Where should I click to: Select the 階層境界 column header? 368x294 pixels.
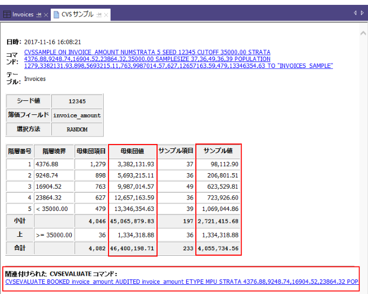point(53,151)
